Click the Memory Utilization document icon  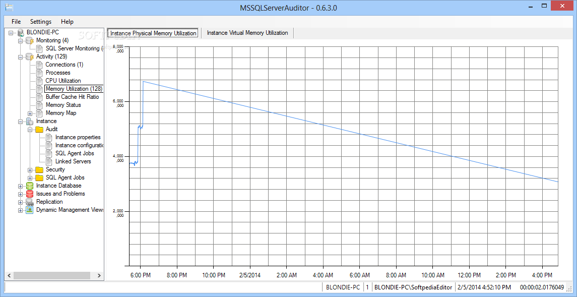[39, 89]
